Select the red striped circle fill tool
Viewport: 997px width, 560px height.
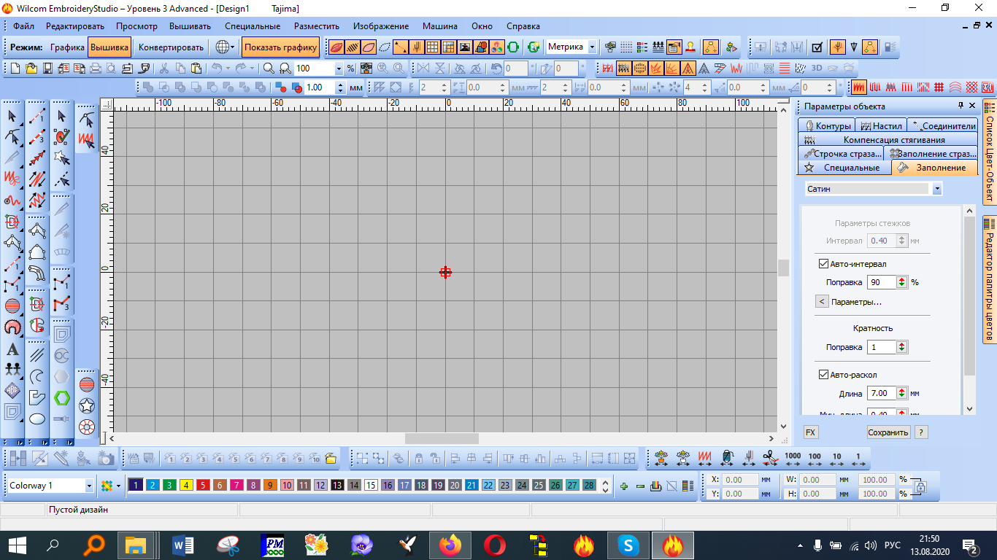87,384
